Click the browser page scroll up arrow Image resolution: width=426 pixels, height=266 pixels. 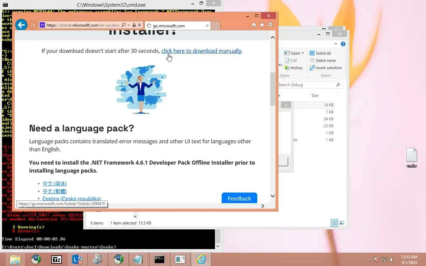(273, 37)
